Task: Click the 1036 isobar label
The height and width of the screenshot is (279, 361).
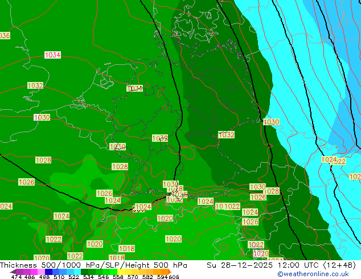Action: (4, 36)
